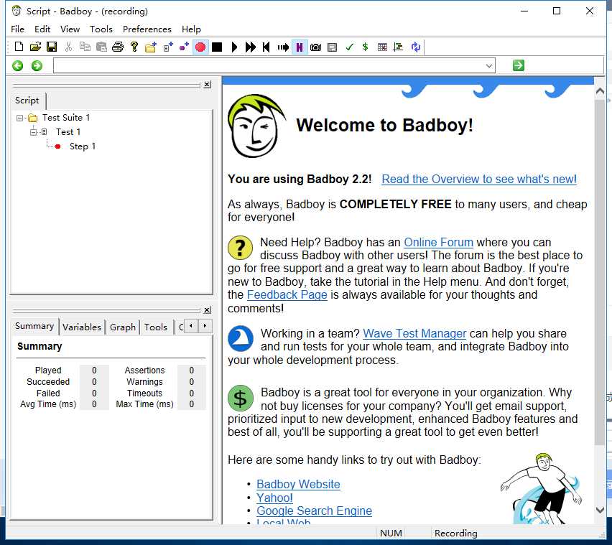Step through playback with the arrow icon
612x545 pixels.
[x=283, y=47]
